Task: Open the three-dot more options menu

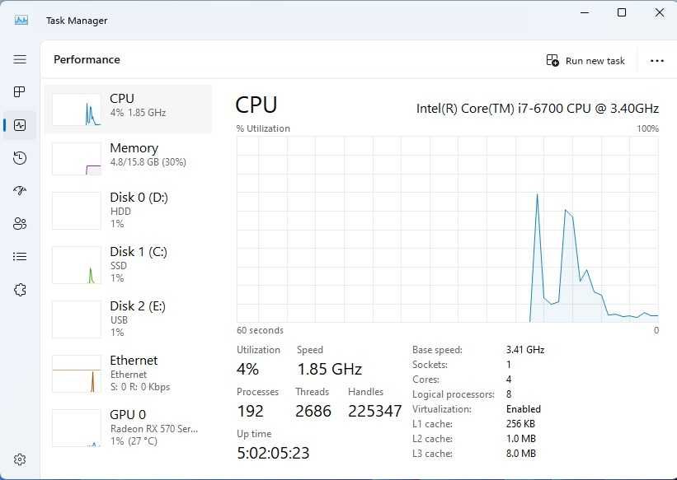Action: click(x=657, y=60)
